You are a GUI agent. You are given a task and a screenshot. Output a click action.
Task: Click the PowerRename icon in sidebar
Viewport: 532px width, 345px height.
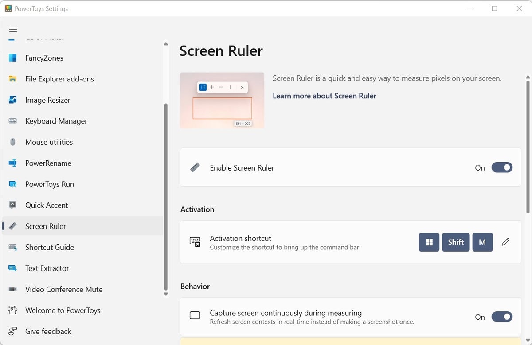[13, 163]
